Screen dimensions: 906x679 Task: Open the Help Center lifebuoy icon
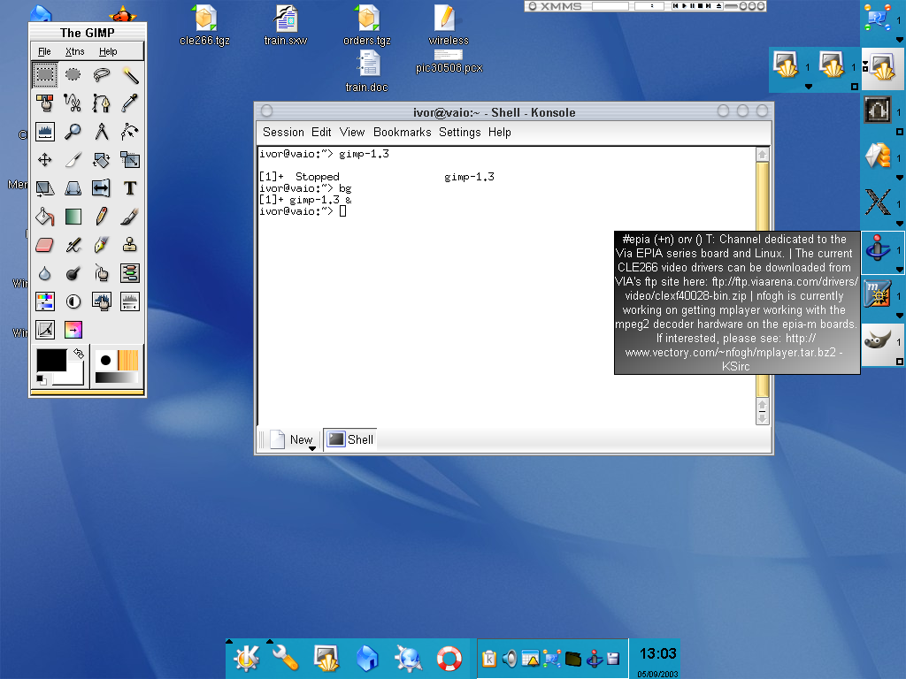tap(449, 658)
